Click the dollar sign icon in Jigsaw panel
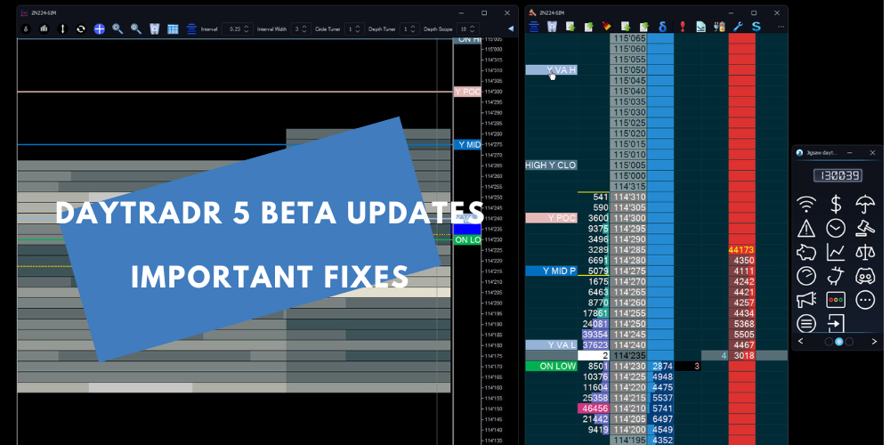The image size is (890, 445). click(836, 204)
